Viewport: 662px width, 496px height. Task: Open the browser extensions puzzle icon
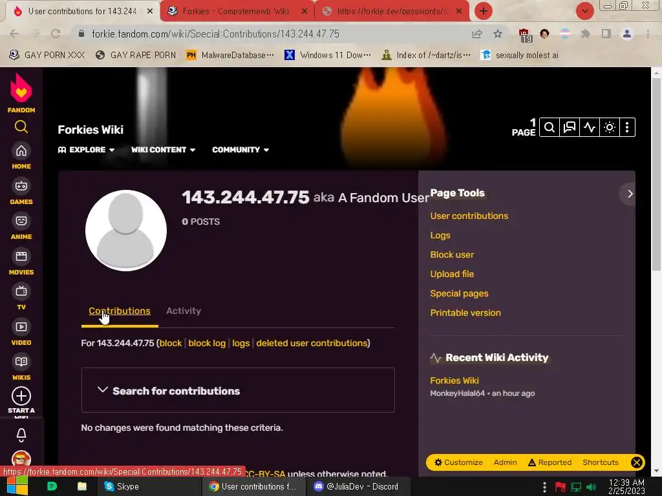click(586, 34)
